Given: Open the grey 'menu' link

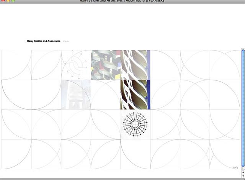Looking at the screenshot, I should click(66, 41).
